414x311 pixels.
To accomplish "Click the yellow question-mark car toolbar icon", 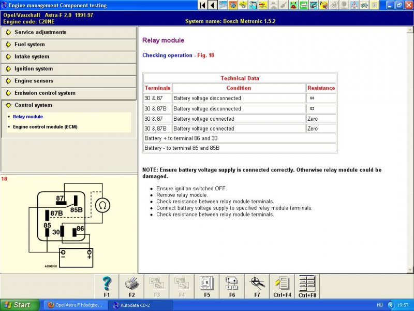I will [324, 5].
